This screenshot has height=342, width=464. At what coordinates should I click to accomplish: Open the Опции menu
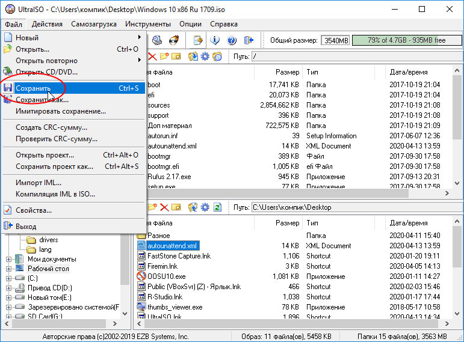click(190, 24)
